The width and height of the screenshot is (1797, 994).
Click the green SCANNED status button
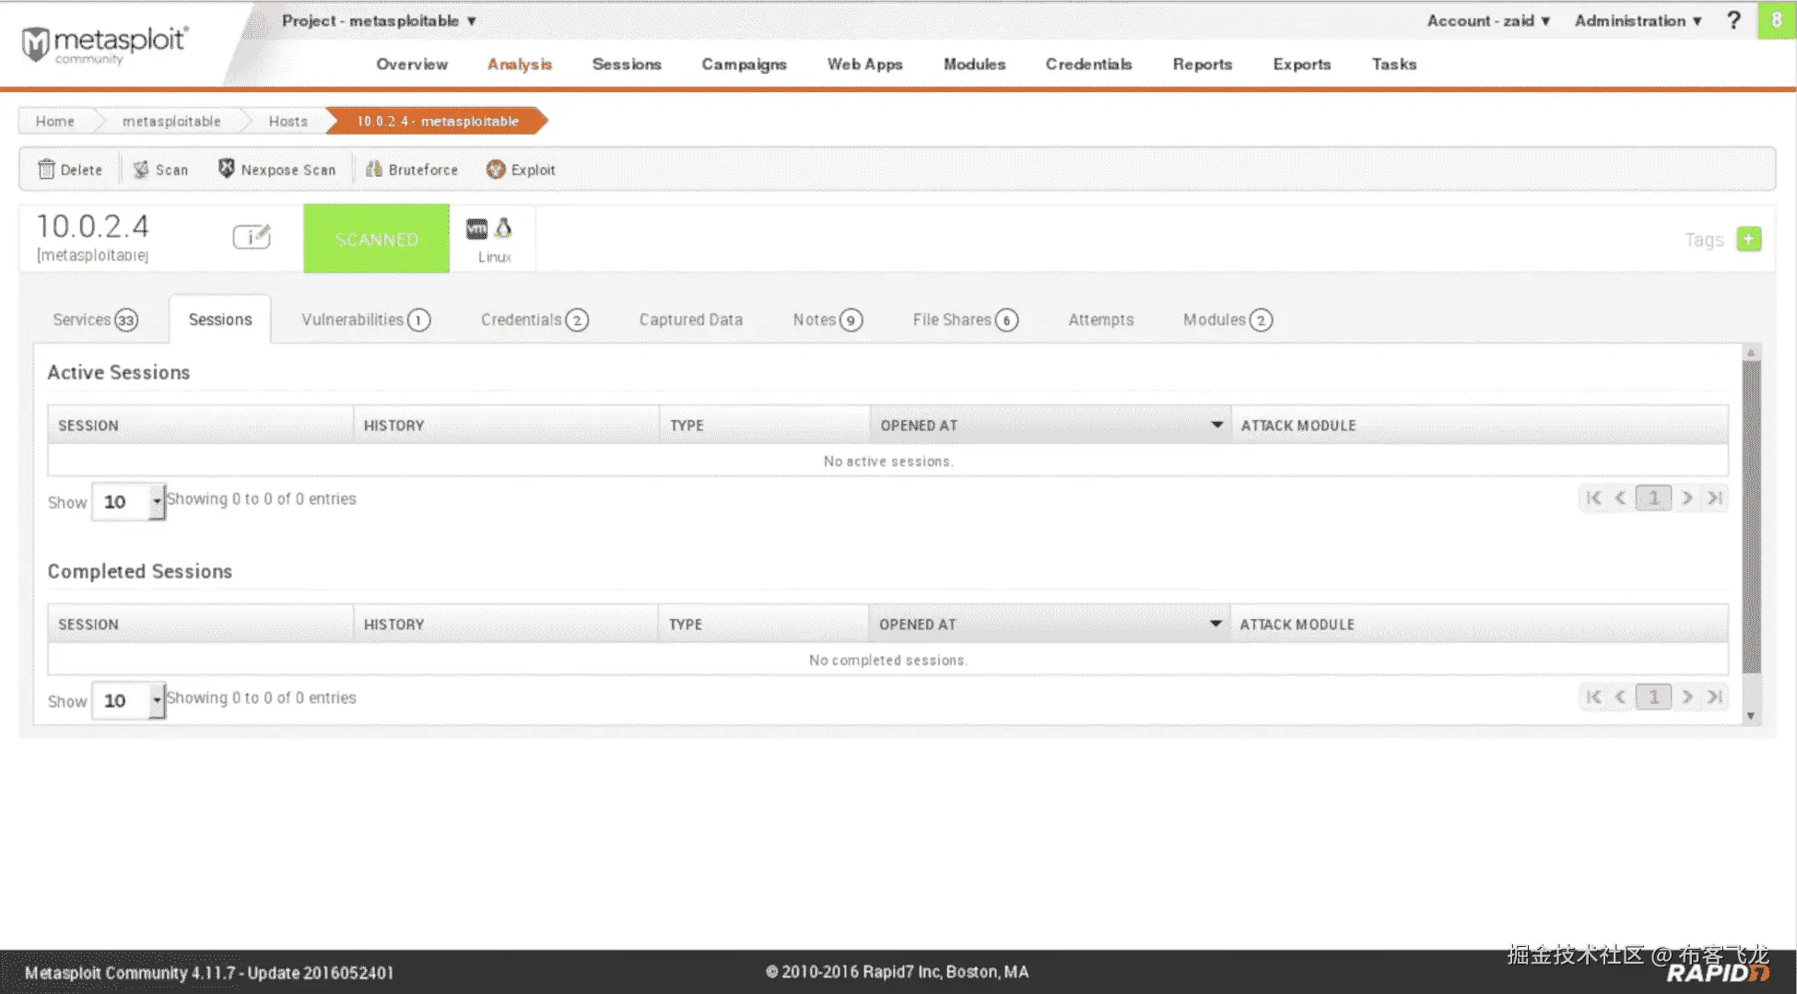pyautogui.click(x=377, y=239)
